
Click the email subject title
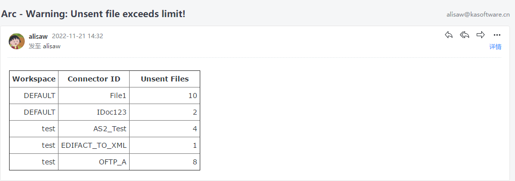click(93, 14)
